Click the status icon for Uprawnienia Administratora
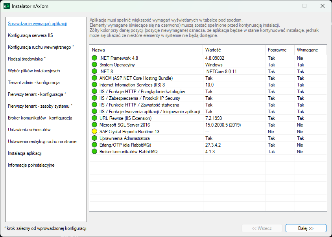 (x=94, y=138)
